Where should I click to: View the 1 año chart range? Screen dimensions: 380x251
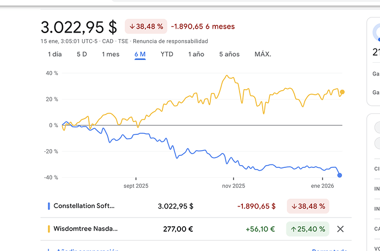pyautogui.click(x=196, y=54)
